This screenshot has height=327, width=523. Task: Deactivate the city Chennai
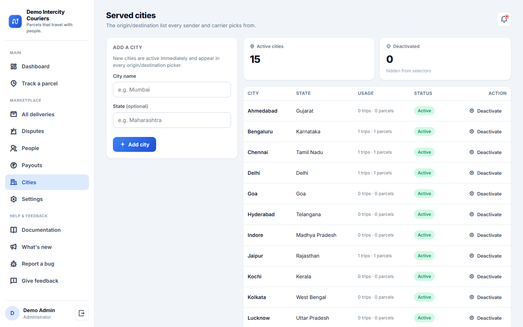click(x=486, y=152)
